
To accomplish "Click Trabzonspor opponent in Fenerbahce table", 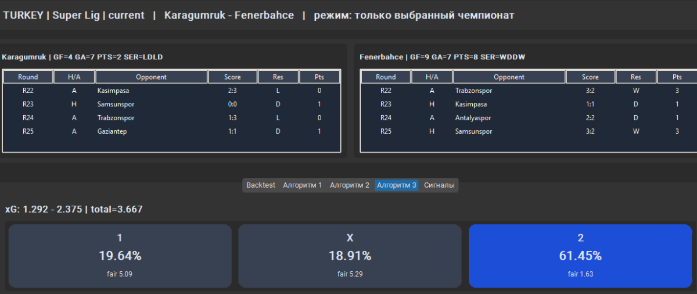I will tap(473, 91).
